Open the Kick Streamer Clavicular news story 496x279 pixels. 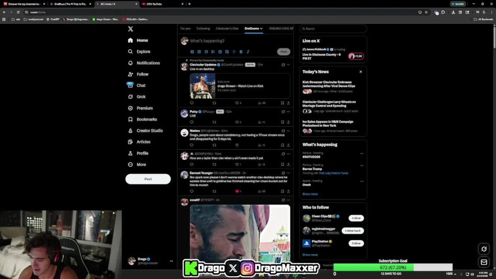[x=332, y=87]
